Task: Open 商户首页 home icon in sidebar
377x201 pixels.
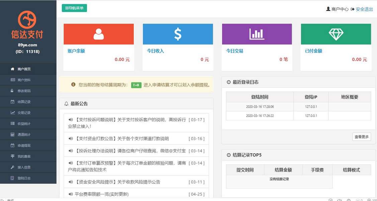Action: coord(12,69)
